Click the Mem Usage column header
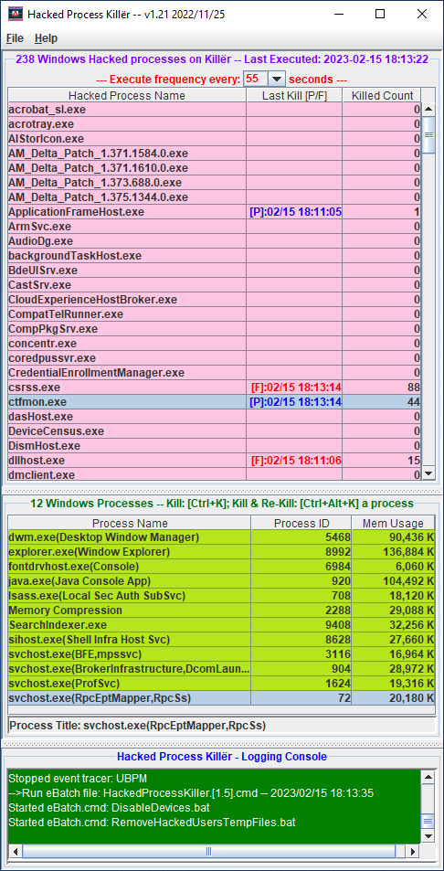Viewport: 444px width, 871px height. 393,524
